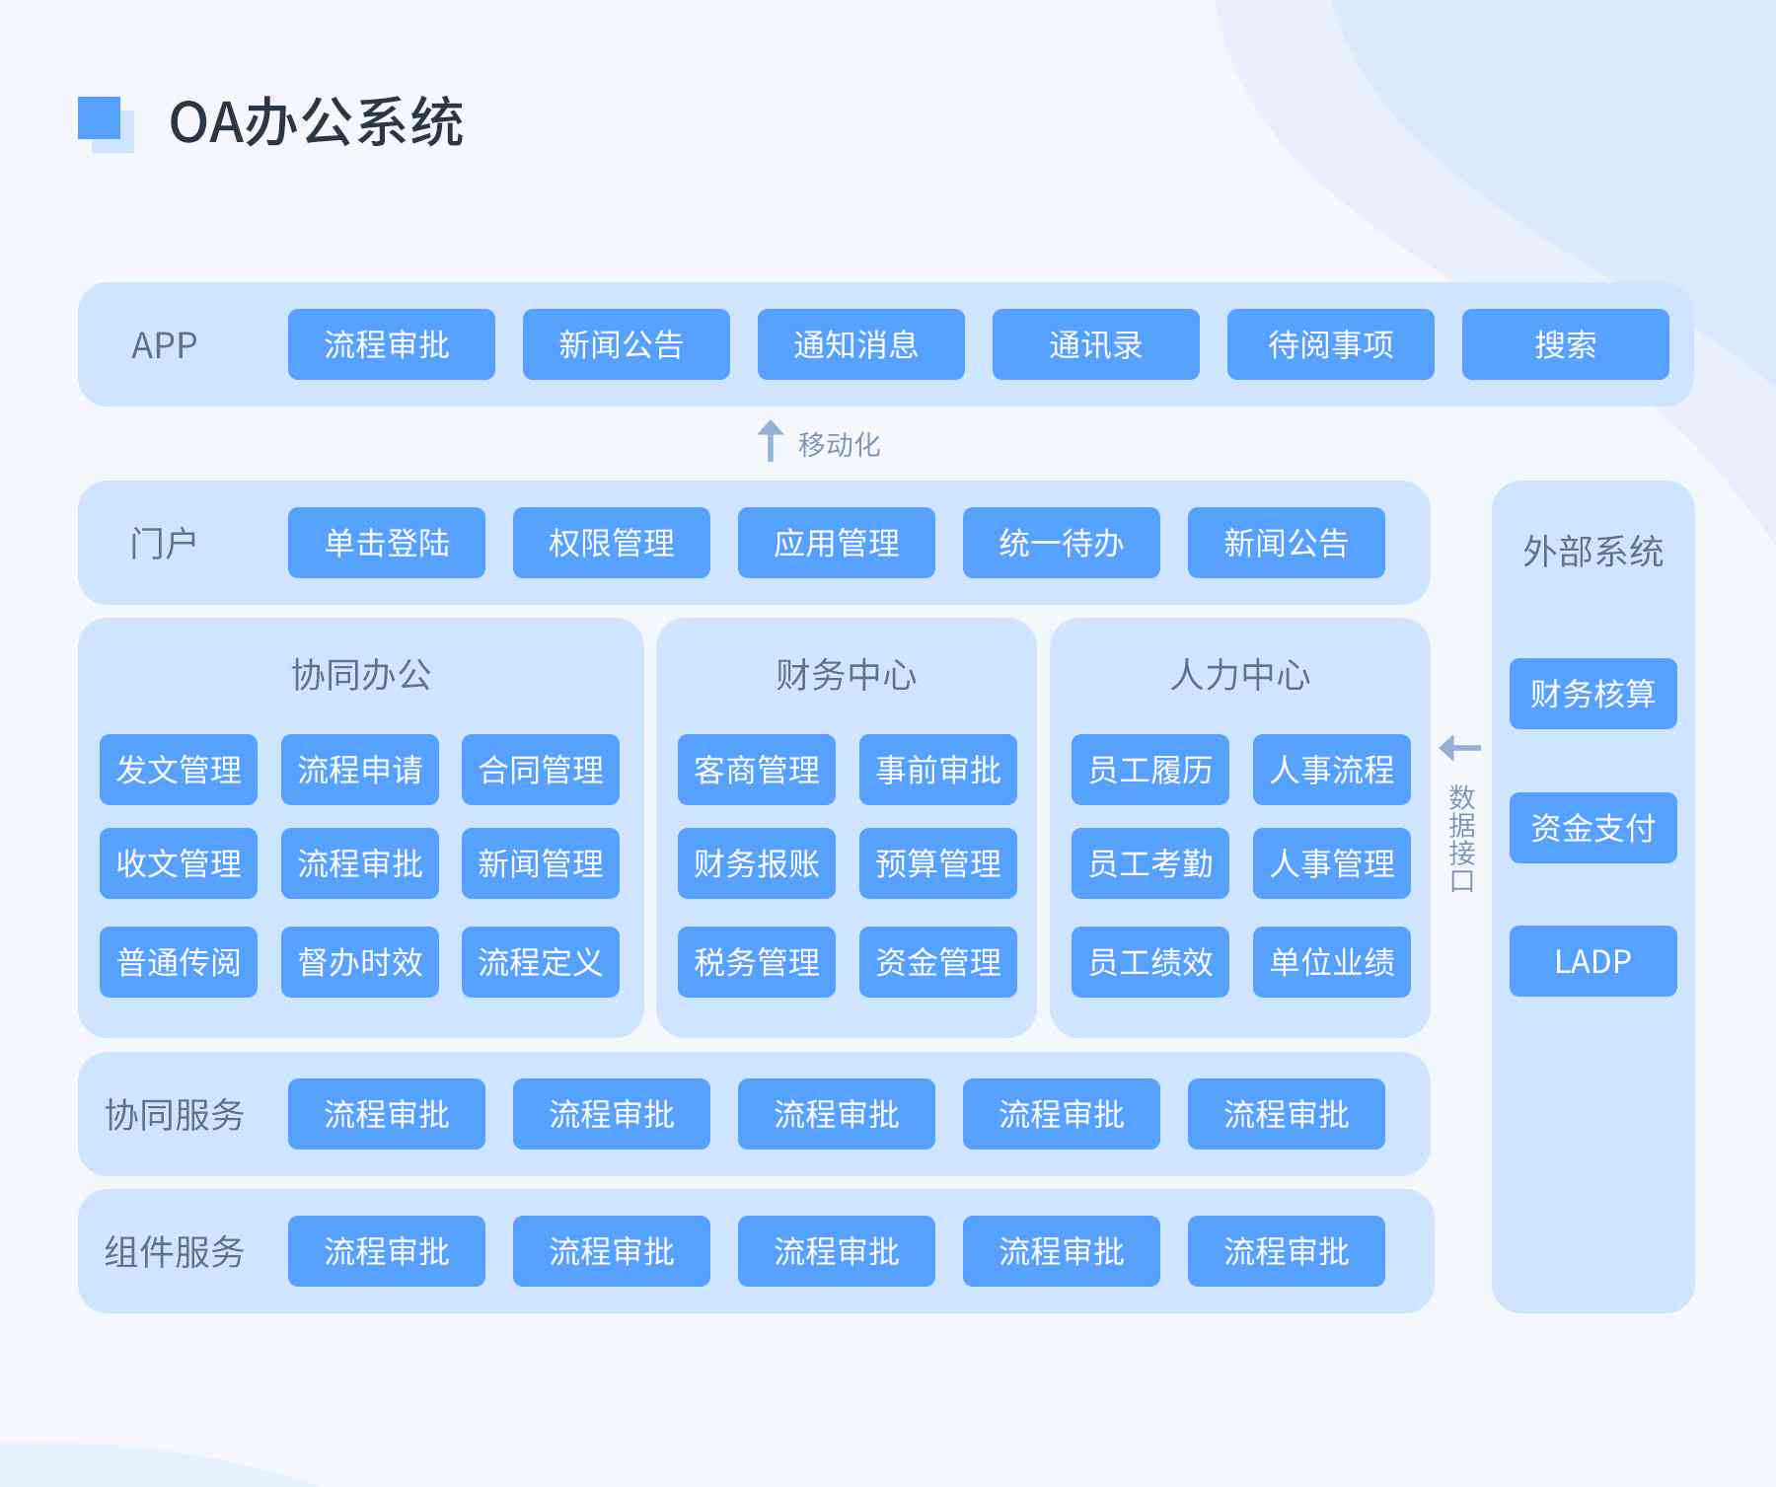Viewport: 1776px width, 1487px height.
Task: Select the 员工履历 block
Action: click(x=1150, y=770)
